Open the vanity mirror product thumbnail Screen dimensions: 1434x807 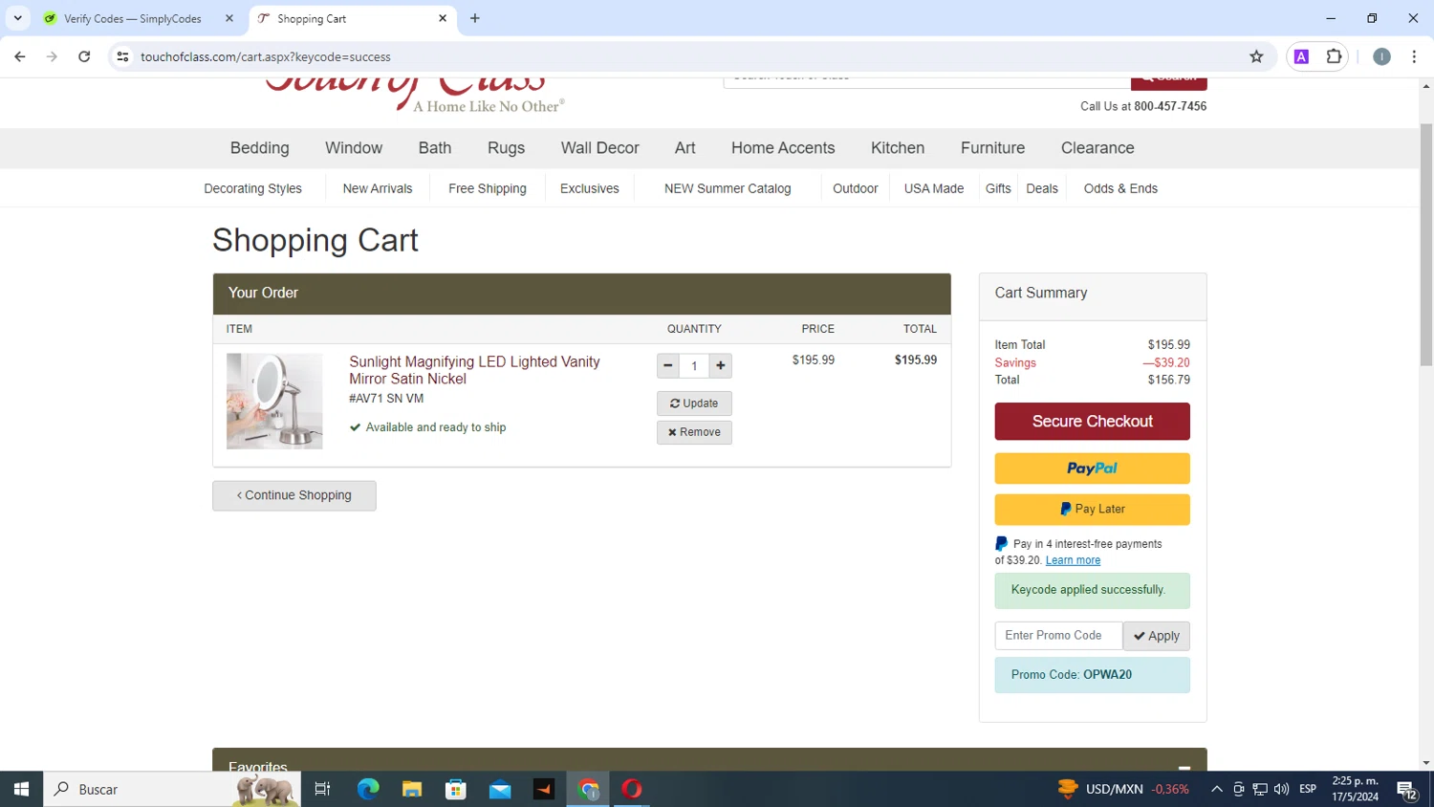click(x=274, y=402)
